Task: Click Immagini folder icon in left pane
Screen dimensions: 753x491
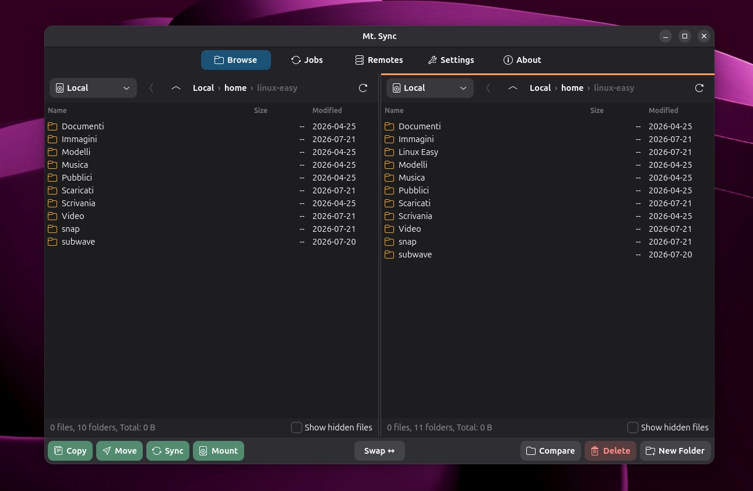Action: point(52,139)
